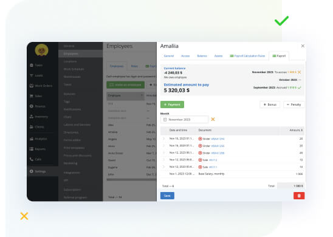Viewport: 333px width, 237px height.
Task: Open Referral program in the settings submenu
Action: 75,197
